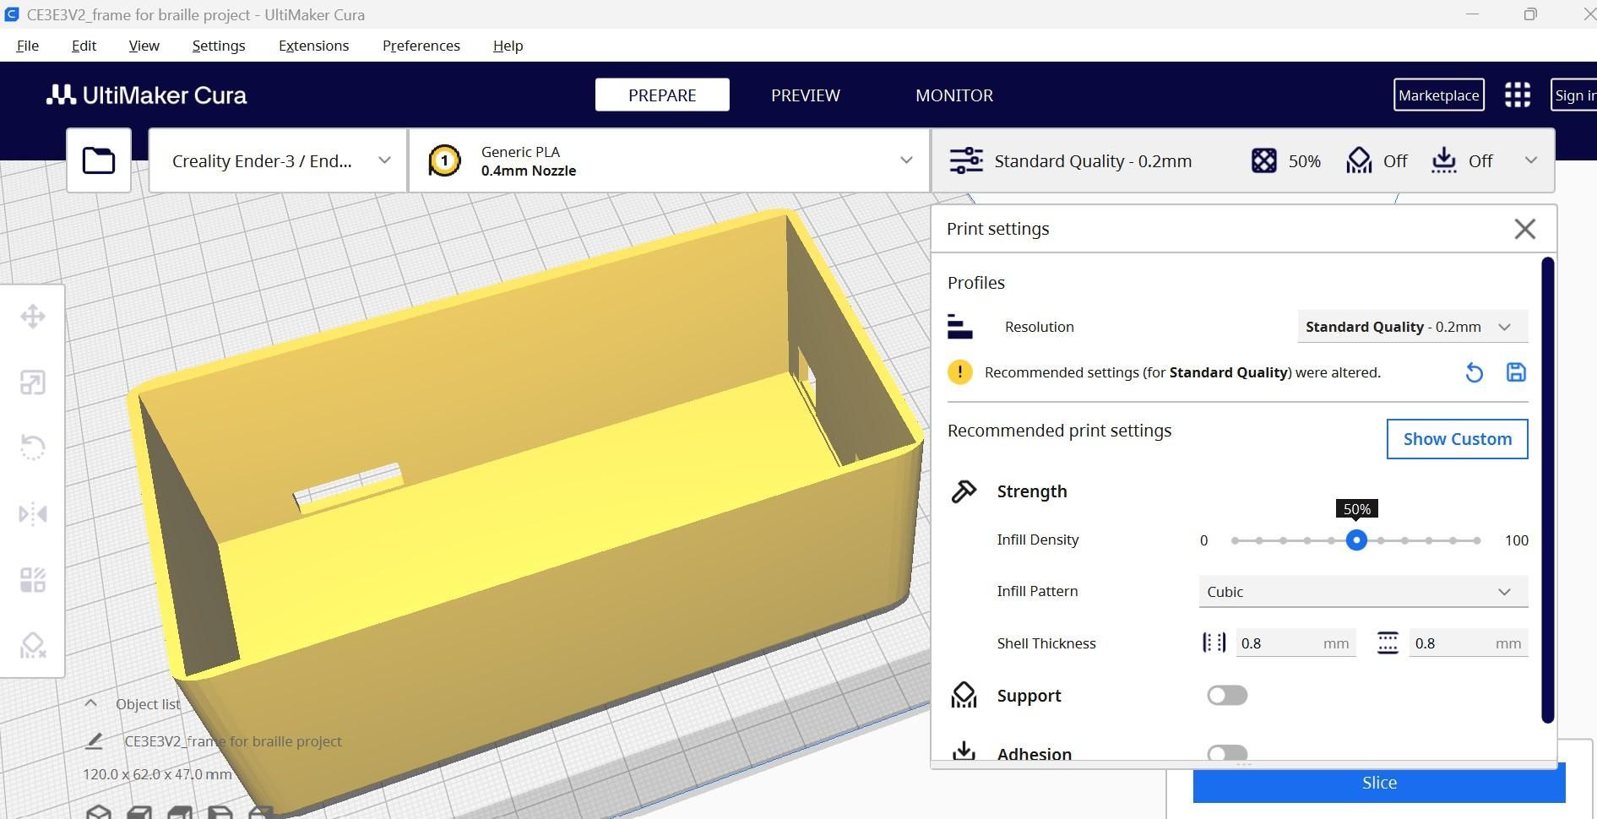Image resolution: width=1597 pixels, height=819 pixels.
Task: Click the Support section icon
Action: (x=964, y=695)
